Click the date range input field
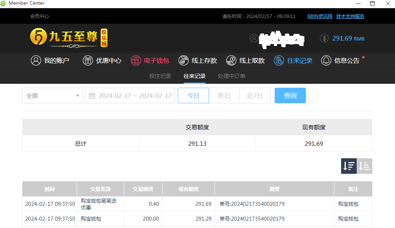Viewport: 395px width, 228px height. pyautogui.click(x=130, y=95)
